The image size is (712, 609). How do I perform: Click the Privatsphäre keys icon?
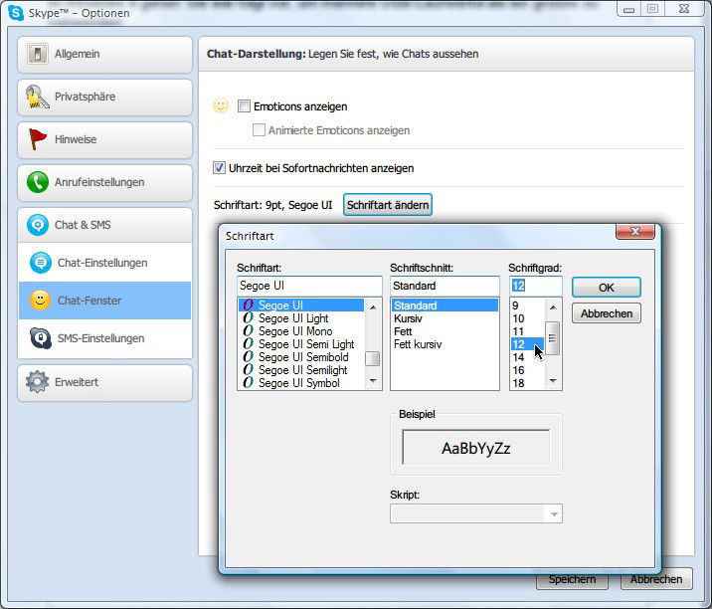click(x=37, y=97)
